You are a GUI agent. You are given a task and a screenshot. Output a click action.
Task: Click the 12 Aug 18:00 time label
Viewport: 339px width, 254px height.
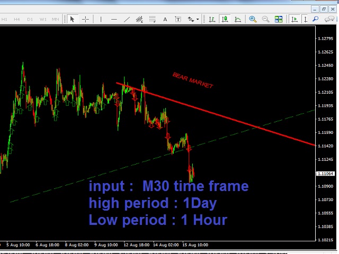pyautogui.click(x=137, y=245)
